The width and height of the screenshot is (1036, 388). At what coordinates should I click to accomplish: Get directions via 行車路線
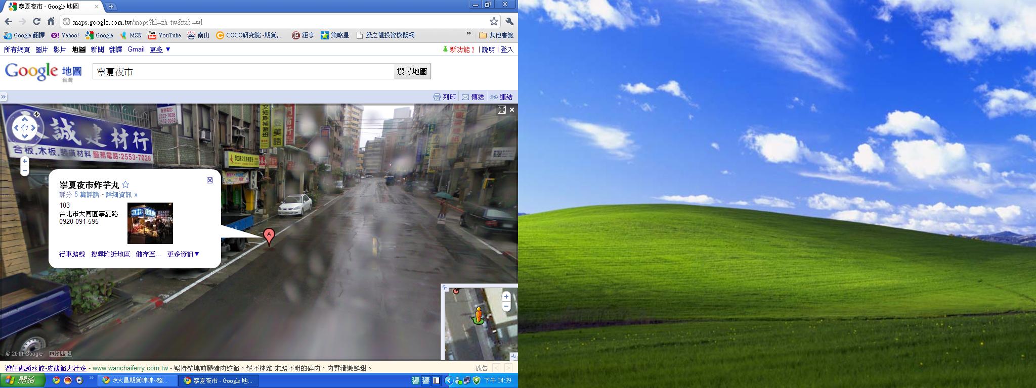72,254
